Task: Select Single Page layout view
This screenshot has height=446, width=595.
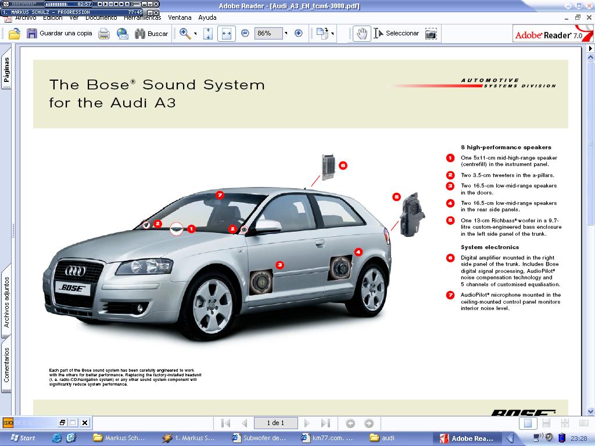Action: (528, 423)
